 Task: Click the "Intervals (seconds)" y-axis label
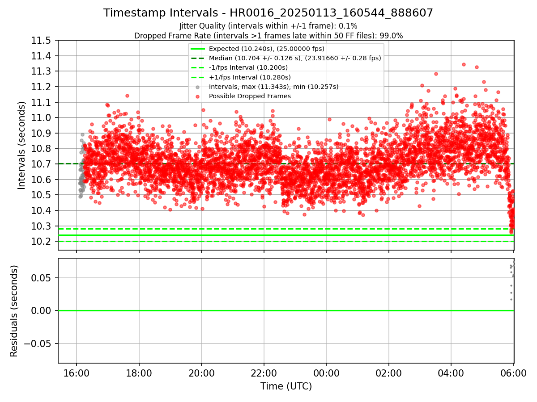point(22,145)
